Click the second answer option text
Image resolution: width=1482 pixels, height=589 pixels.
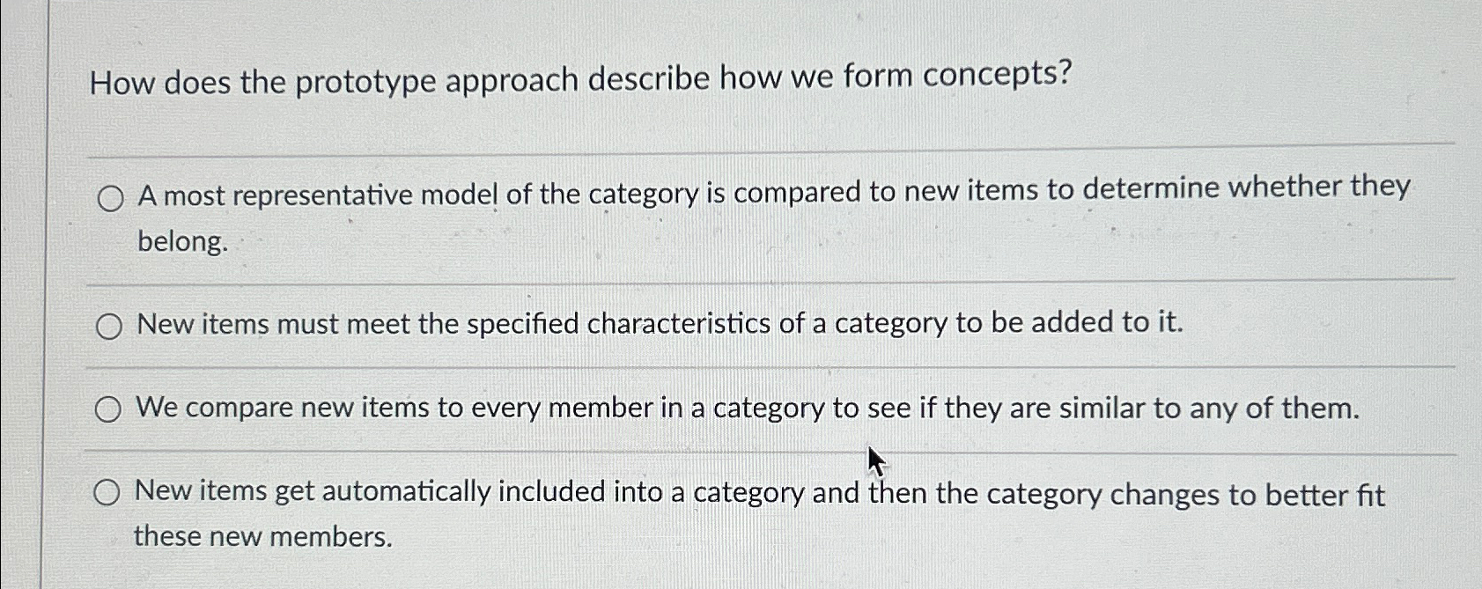tap(659, 323)
